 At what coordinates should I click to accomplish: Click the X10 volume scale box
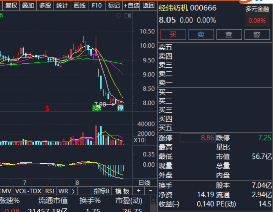(138, 140)
